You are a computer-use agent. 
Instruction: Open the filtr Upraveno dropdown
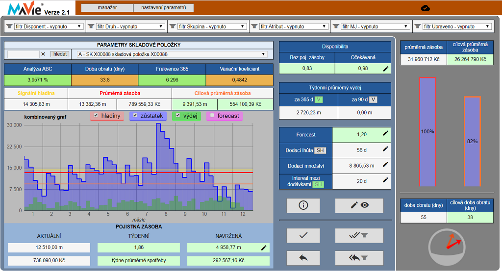coord(457,26)
